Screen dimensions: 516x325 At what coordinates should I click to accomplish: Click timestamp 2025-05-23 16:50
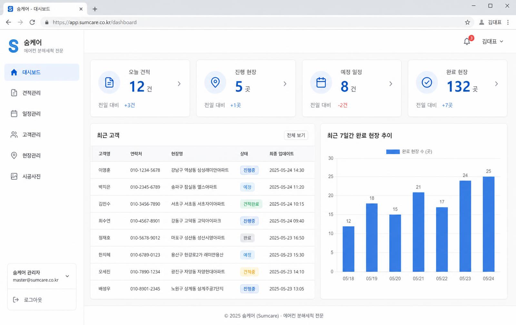(x=287, y=238)
